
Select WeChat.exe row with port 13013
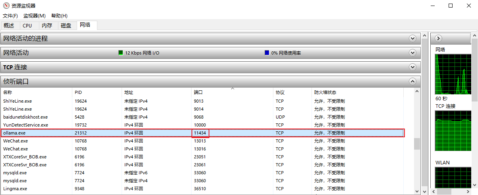202,141
